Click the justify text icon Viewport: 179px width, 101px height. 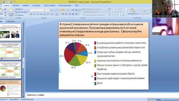73,14
